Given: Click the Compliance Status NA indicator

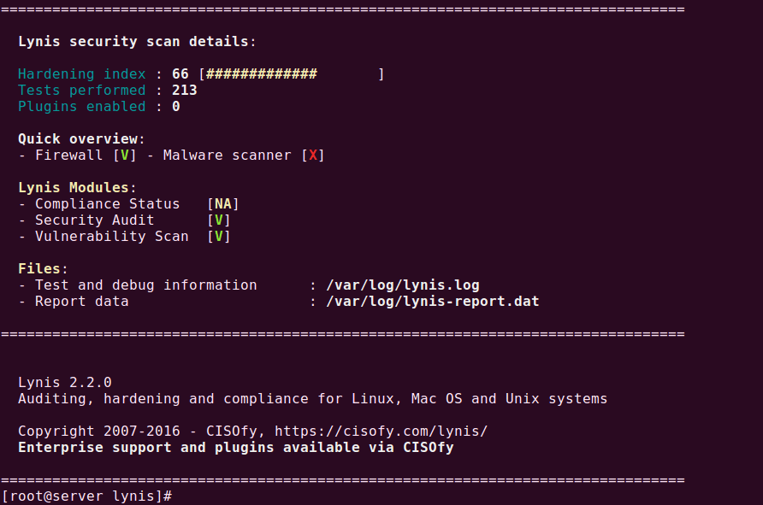Looking at the screenshot, I should click(x=223, y=204).
